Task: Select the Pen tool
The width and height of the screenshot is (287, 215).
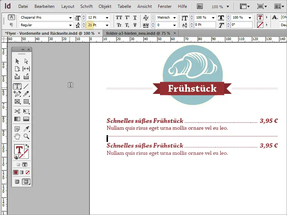Action: (x=17, y=94)
